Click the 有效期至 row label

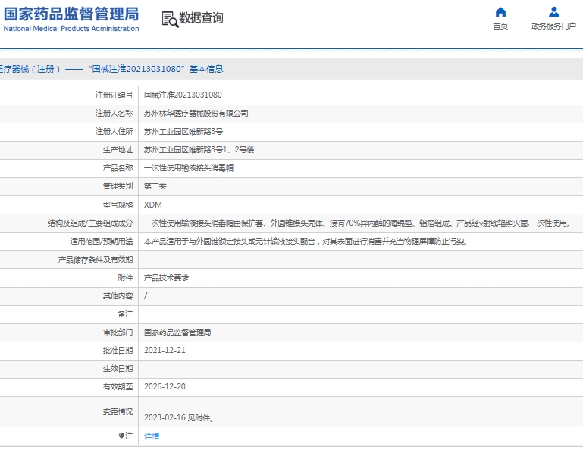(x=118, y=387)
